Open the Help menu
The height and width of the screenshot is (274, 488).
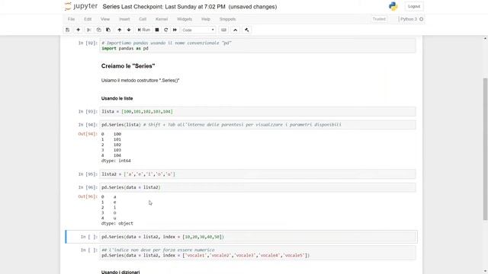pos(206,19)
